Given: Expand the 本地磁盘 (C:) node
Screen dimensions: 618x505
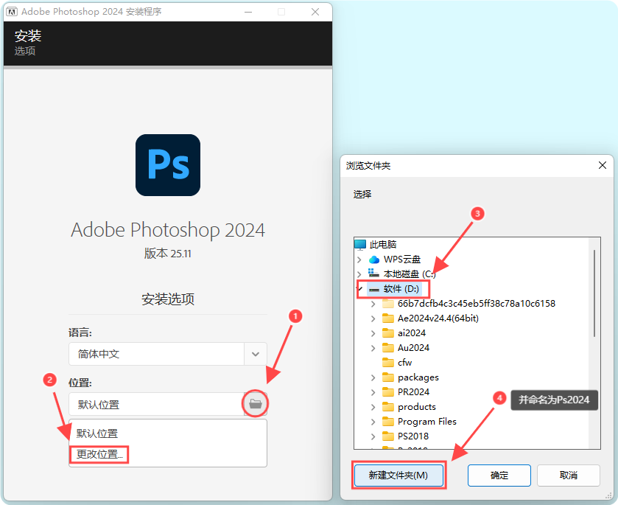Looking at the screenshot, I should [359, 274].
